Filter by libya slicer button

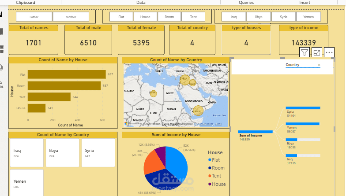coord(259,17)
